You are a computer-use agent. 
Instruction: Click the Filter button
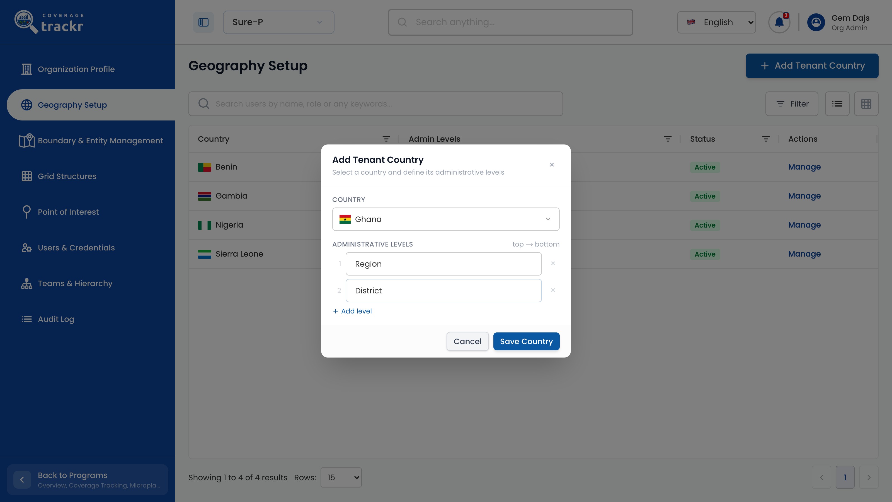pos(792,103)
